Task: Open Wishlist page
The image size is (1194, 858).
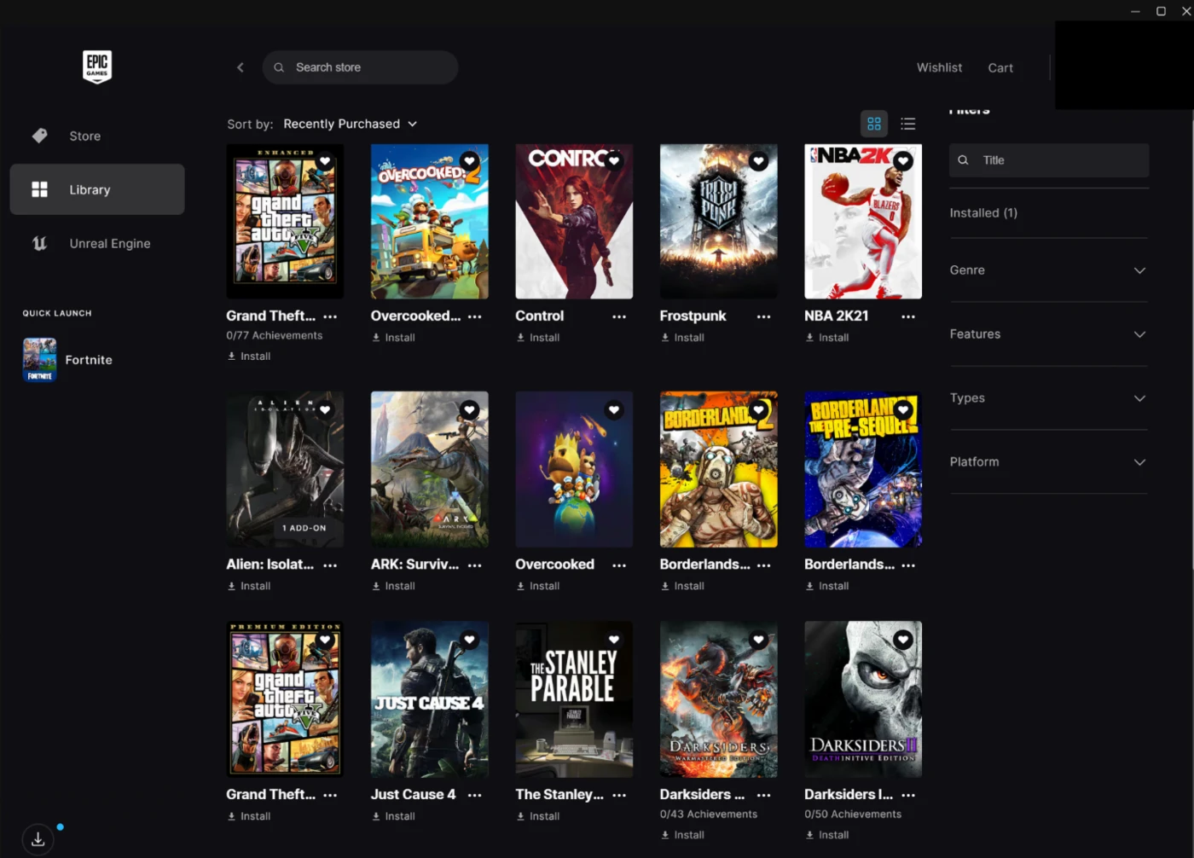Action: [x=939, y=67]
